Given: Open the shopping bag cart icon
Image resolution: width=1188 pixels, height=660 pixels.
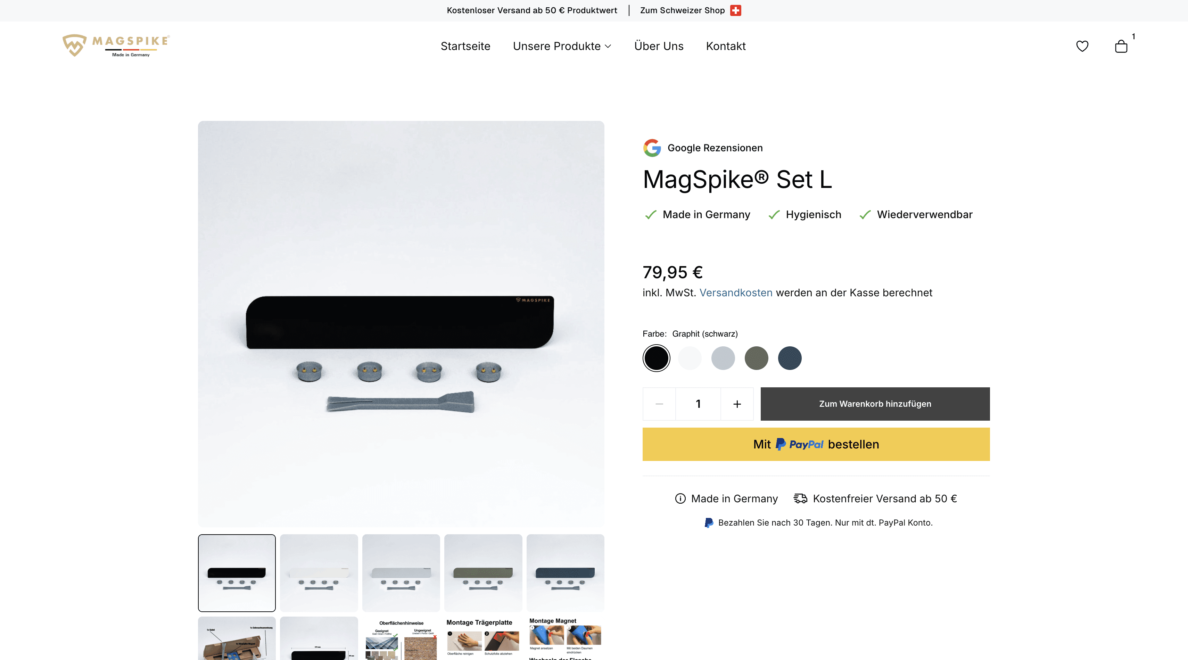Looking at the screenshot, I should (x=1121, y=46).
